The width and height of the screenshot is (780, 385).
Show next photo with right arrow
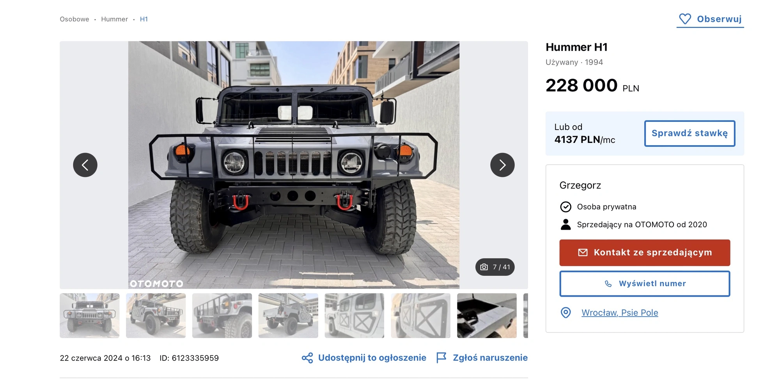click(x=502, y=165)
